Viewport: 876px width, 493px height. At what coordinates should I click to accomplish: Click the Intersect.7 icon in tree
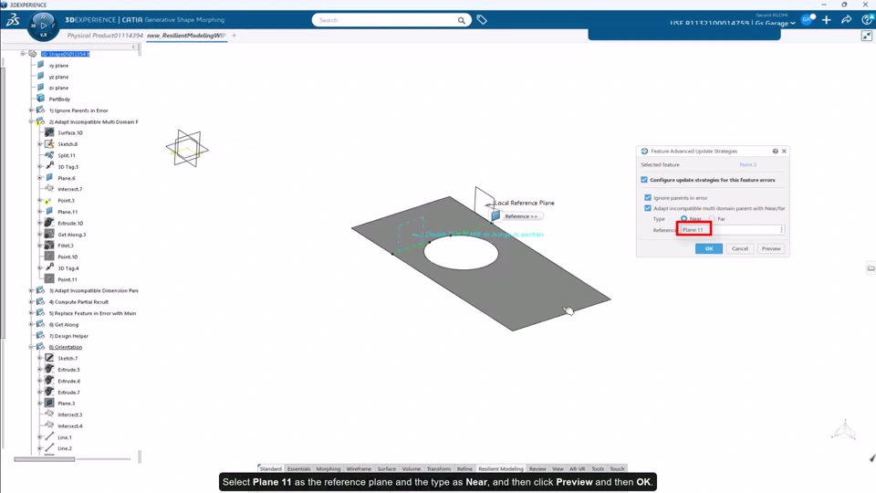pos(49,188)
